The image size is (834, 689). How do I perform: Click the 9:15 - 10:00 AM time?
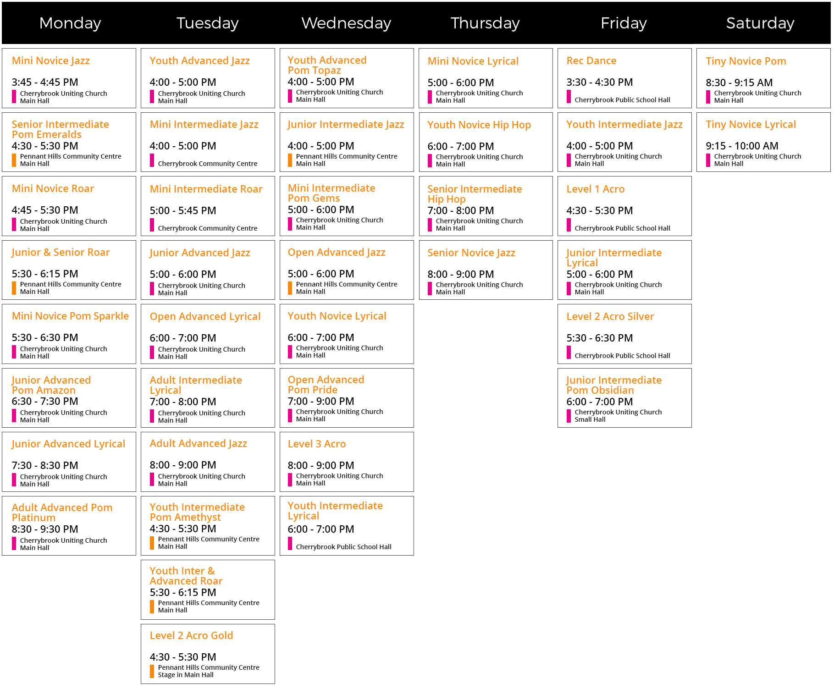[742, 146]
